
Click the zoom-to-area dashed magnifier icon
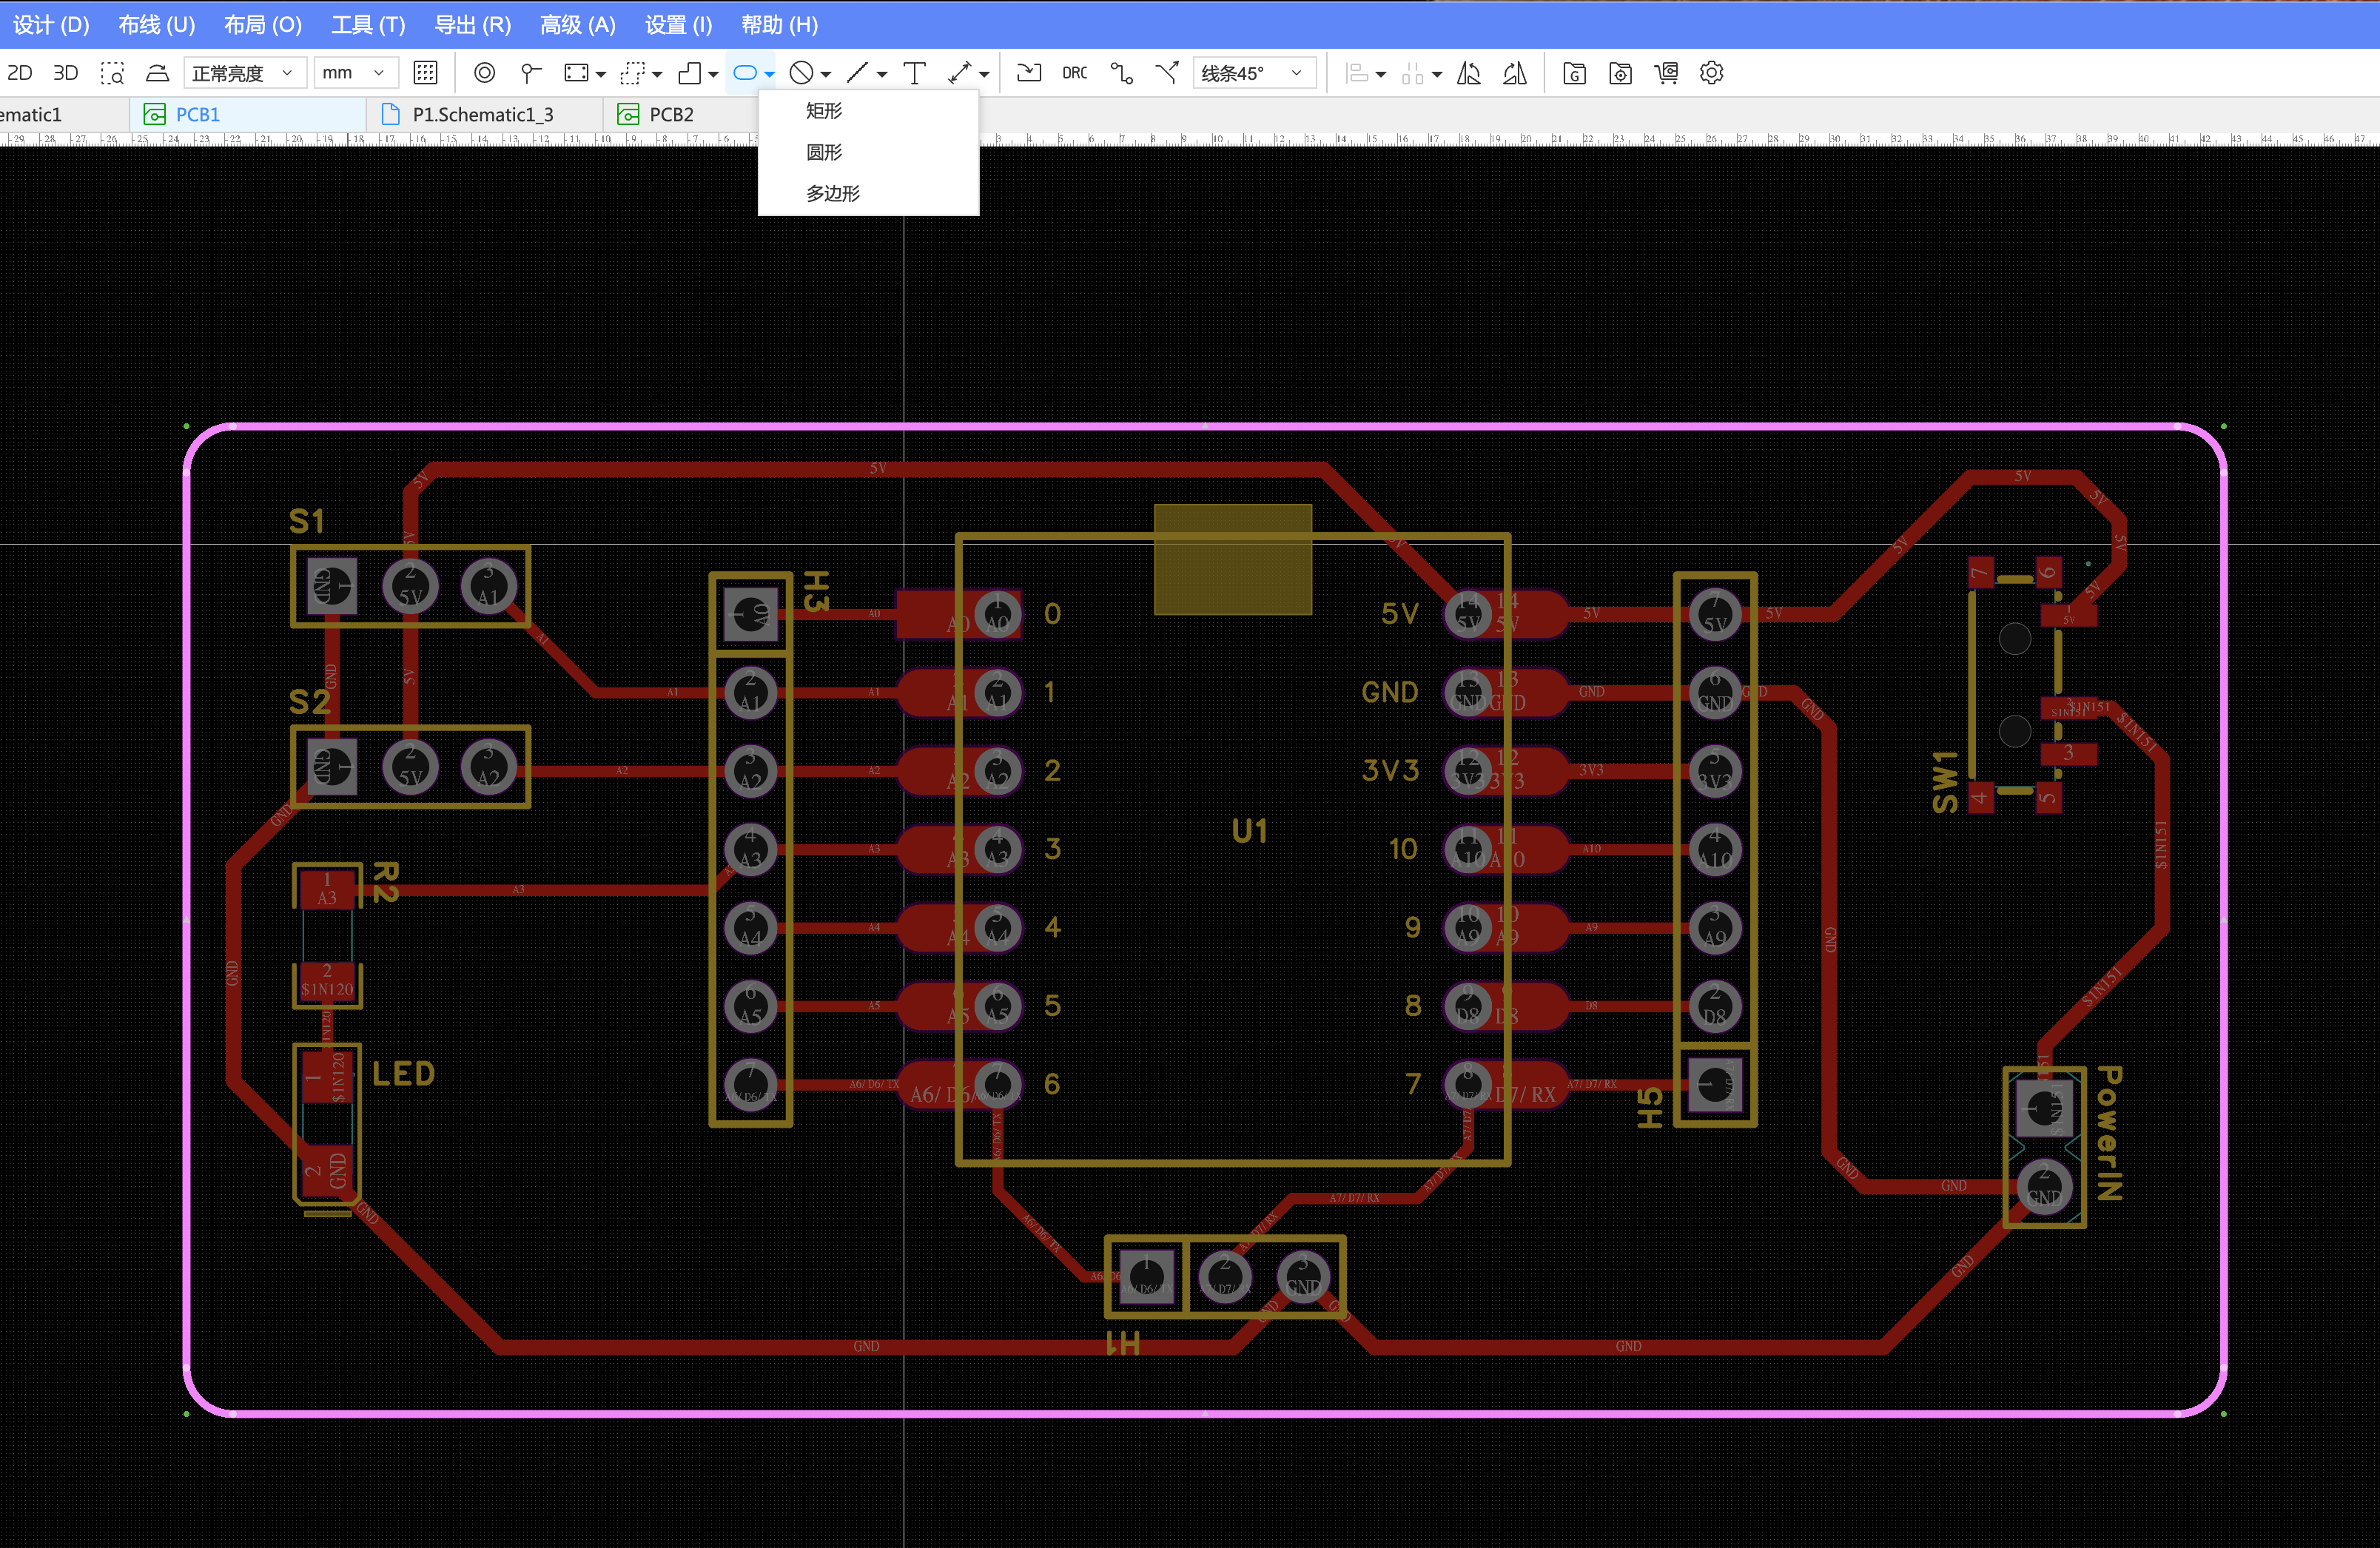coord(112,73)
